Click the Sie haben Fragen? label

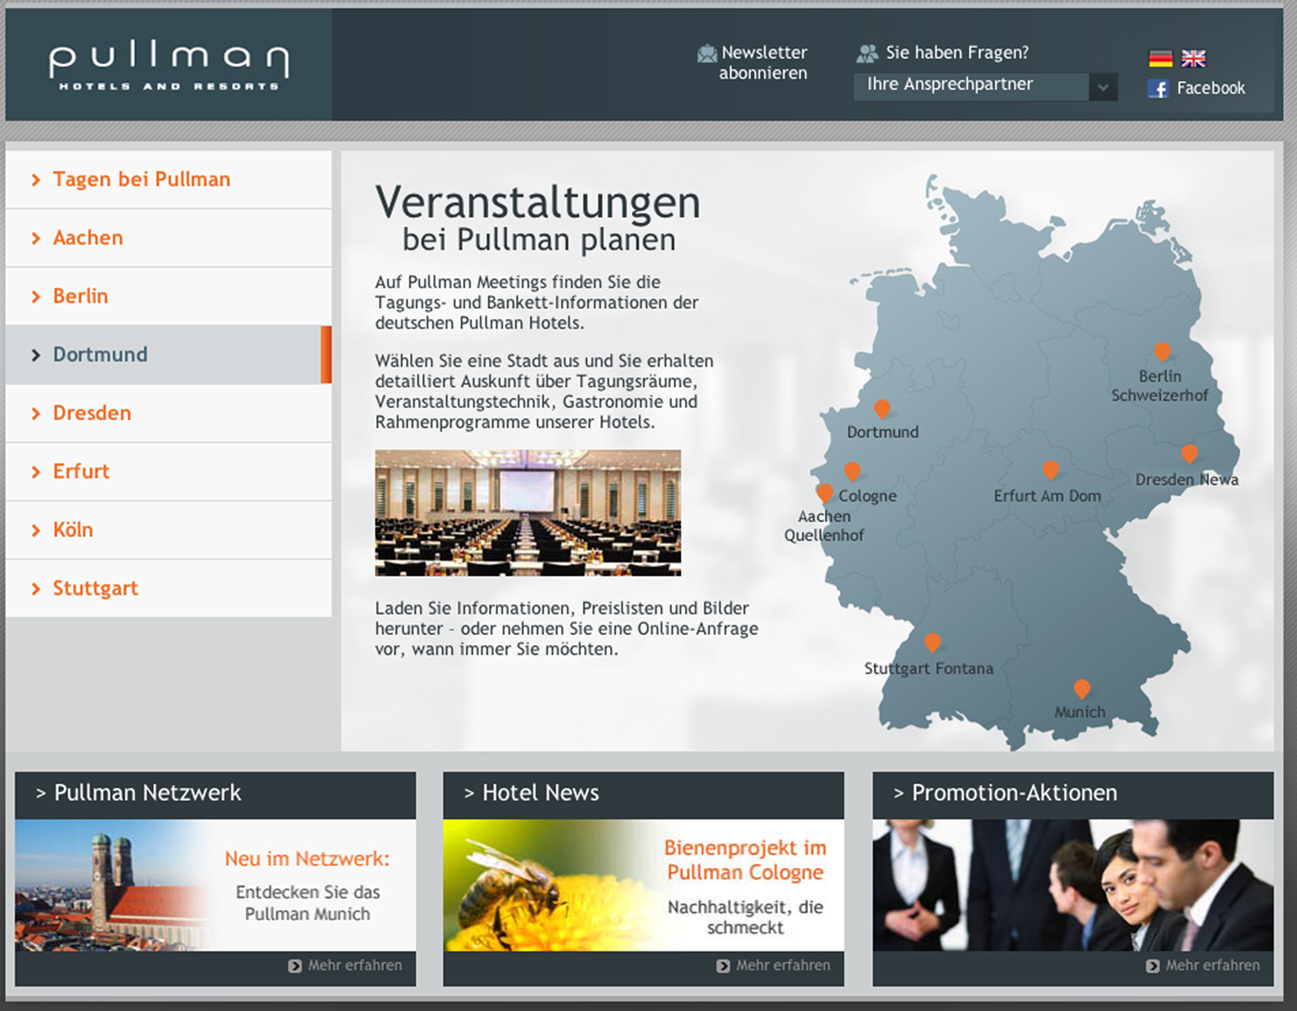coord(957,53)
